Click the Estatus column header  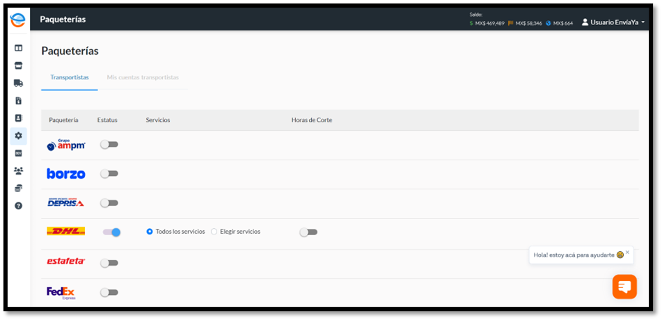(x=107, y=120)
